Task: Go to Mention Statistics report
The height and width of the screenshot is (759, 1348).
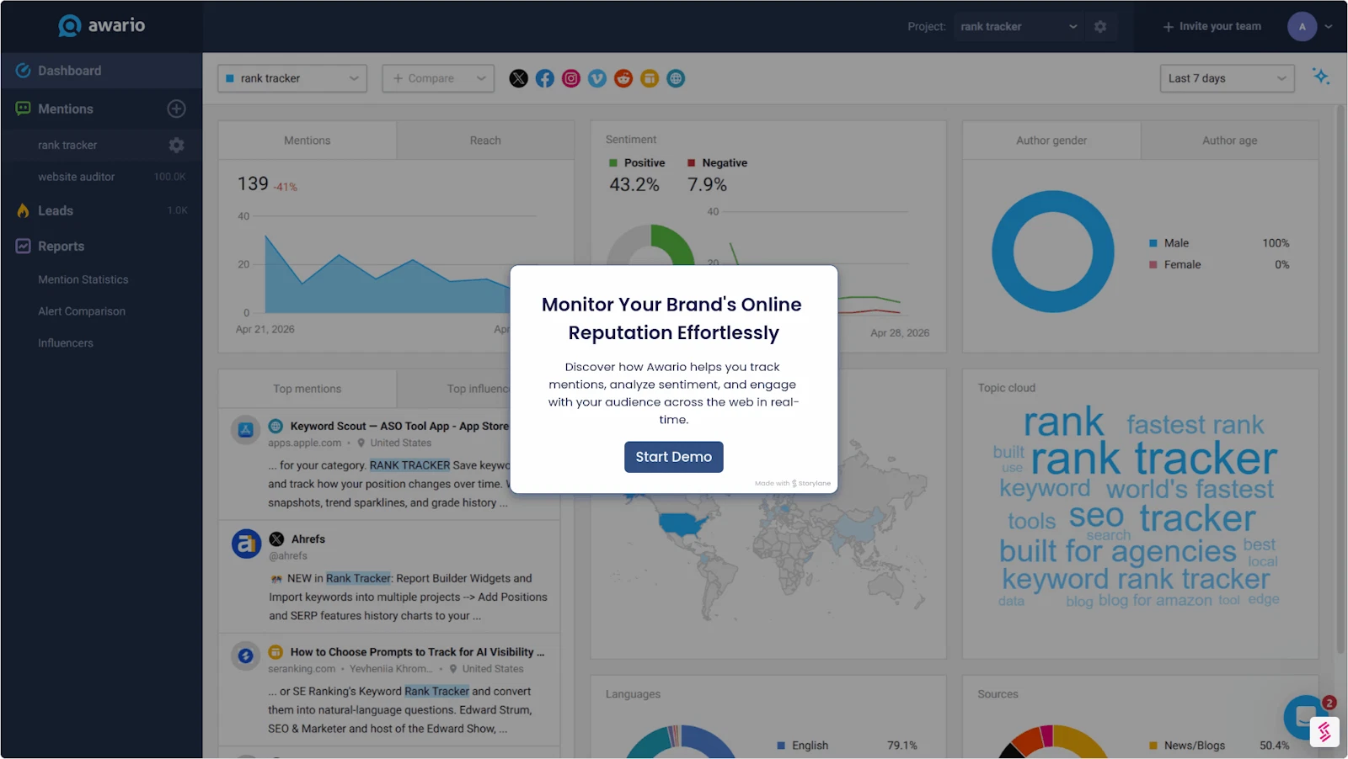Action: pyautogui.click(x=83, y=279)
